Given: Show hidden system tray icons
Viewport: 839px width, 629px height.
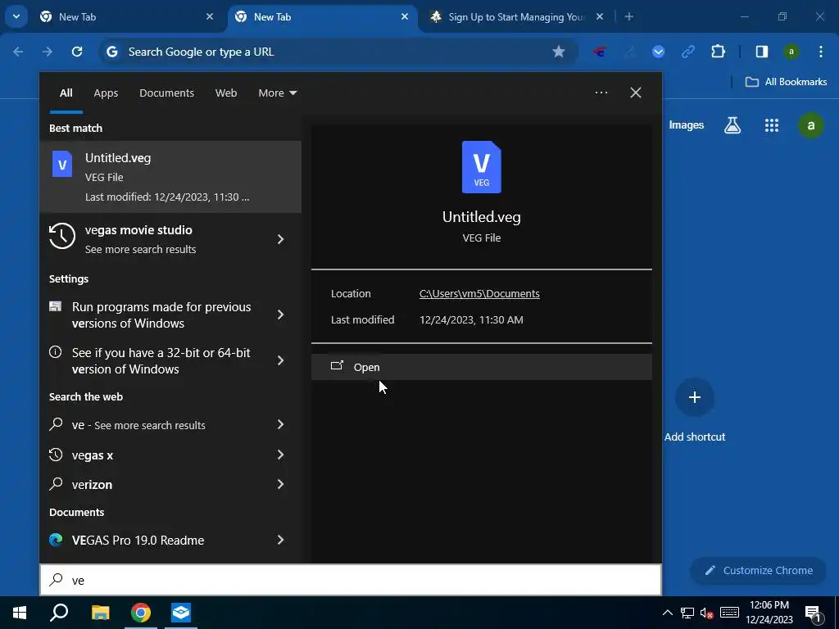Looking at the screenshot, I should point(667,613).
